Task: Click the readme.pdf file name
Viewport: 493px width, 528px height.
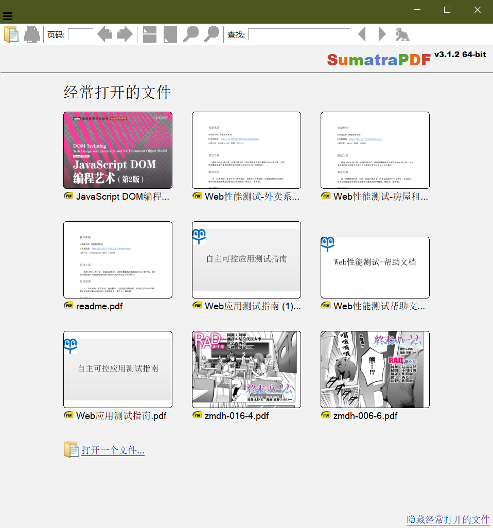Action: tap(99, 306)
